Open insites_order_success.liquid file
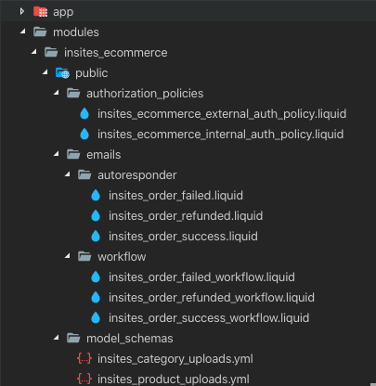 (183, 237)
